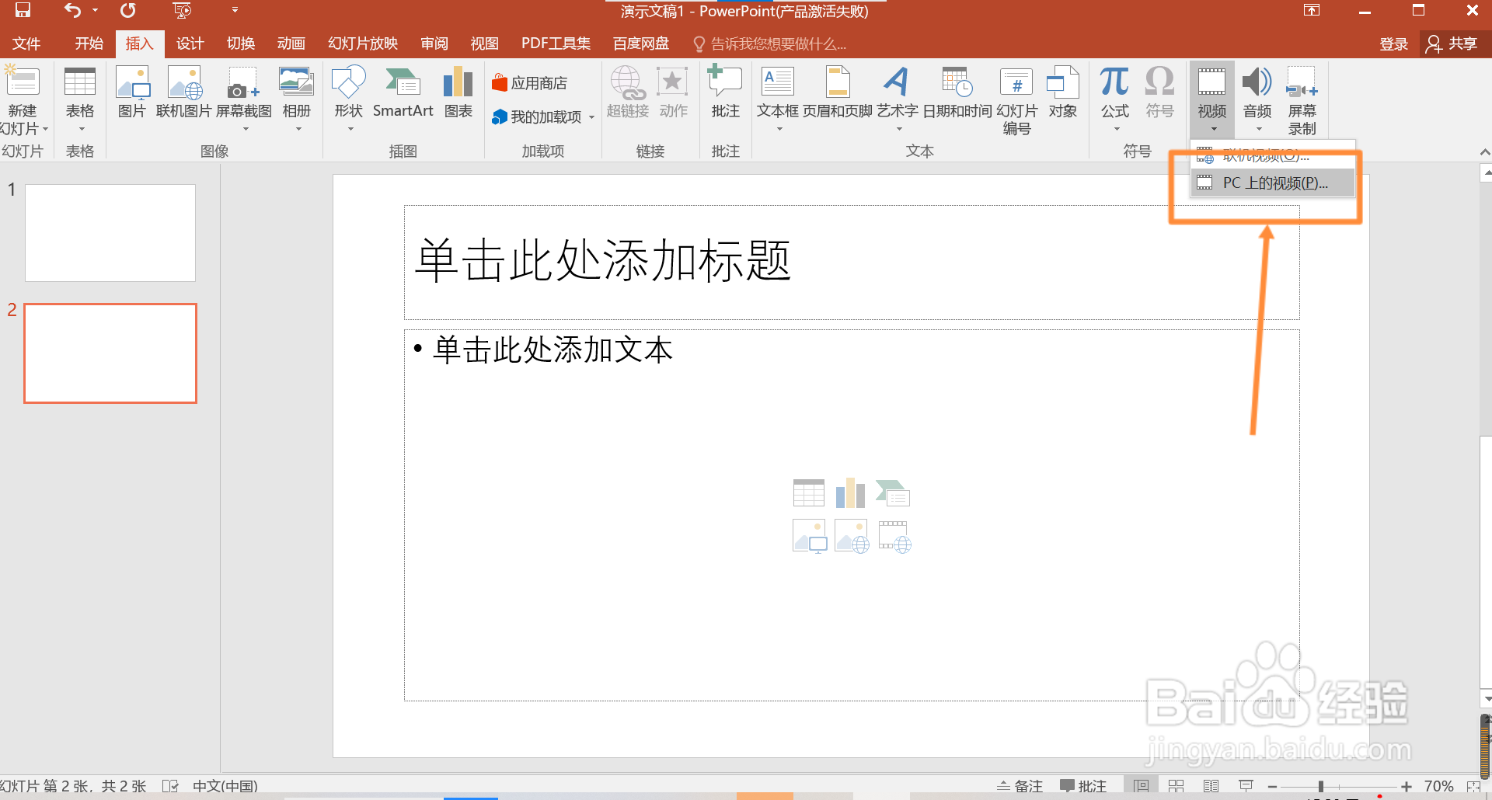Switch to slide sorter view toggle
1492x800 pixels.
click(x=1176, y=785)
